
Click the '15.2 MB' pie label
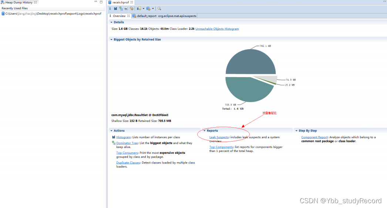290,85
